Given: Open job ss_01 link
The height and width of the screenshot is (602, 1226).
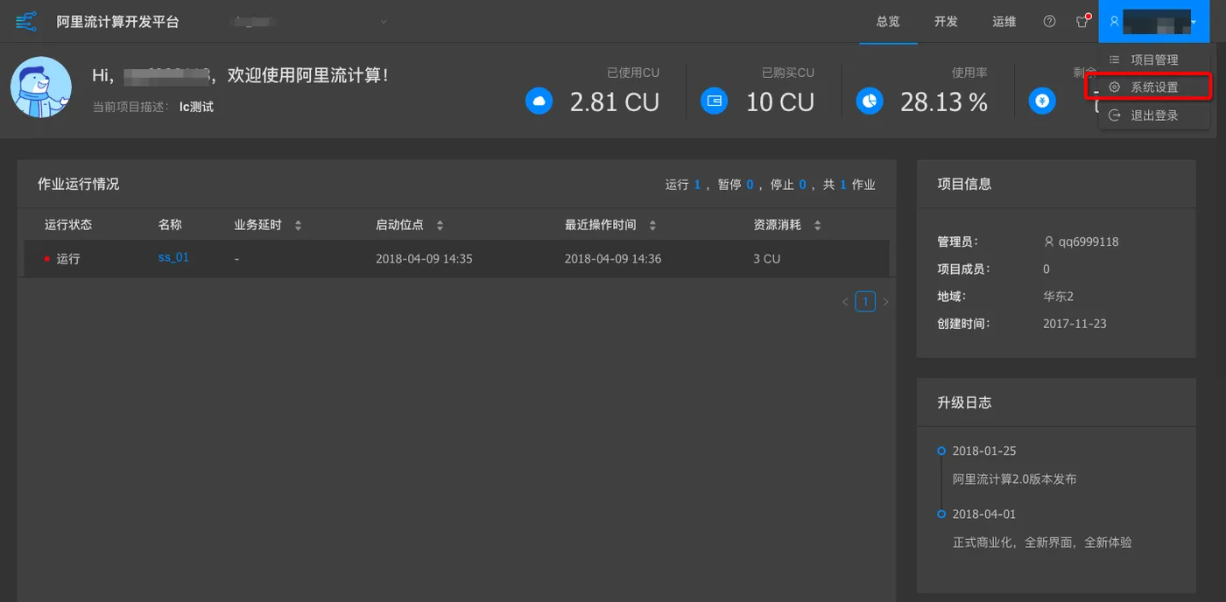Looking at the screenshot, I should pyautogui.click(x=173, y=257).
